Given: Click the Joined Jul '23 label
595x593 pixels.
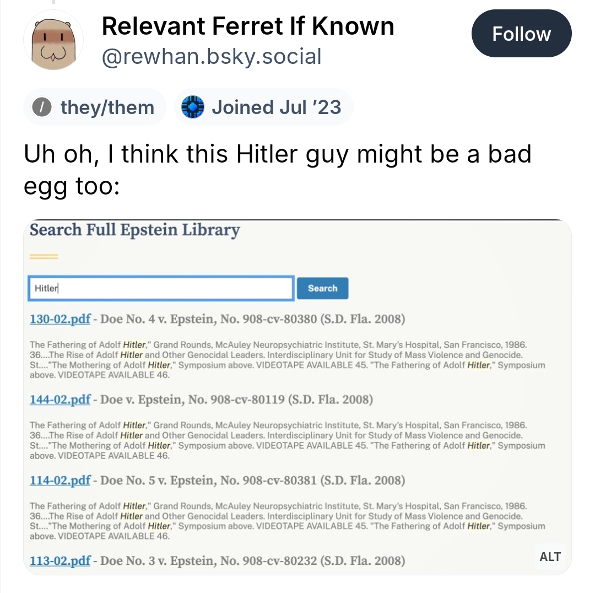Looking at the screenshot, I should pos(276,107).
